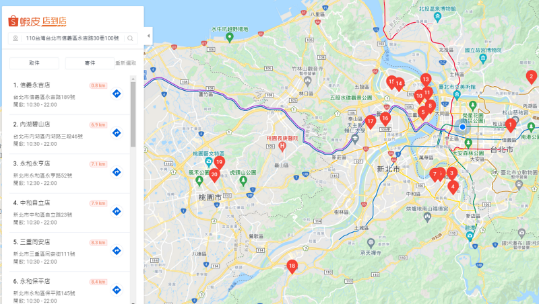The image size is (539, 304).
Task: Click address text 新北市永和區永亨路52號
Action: [x=43, y=176]
